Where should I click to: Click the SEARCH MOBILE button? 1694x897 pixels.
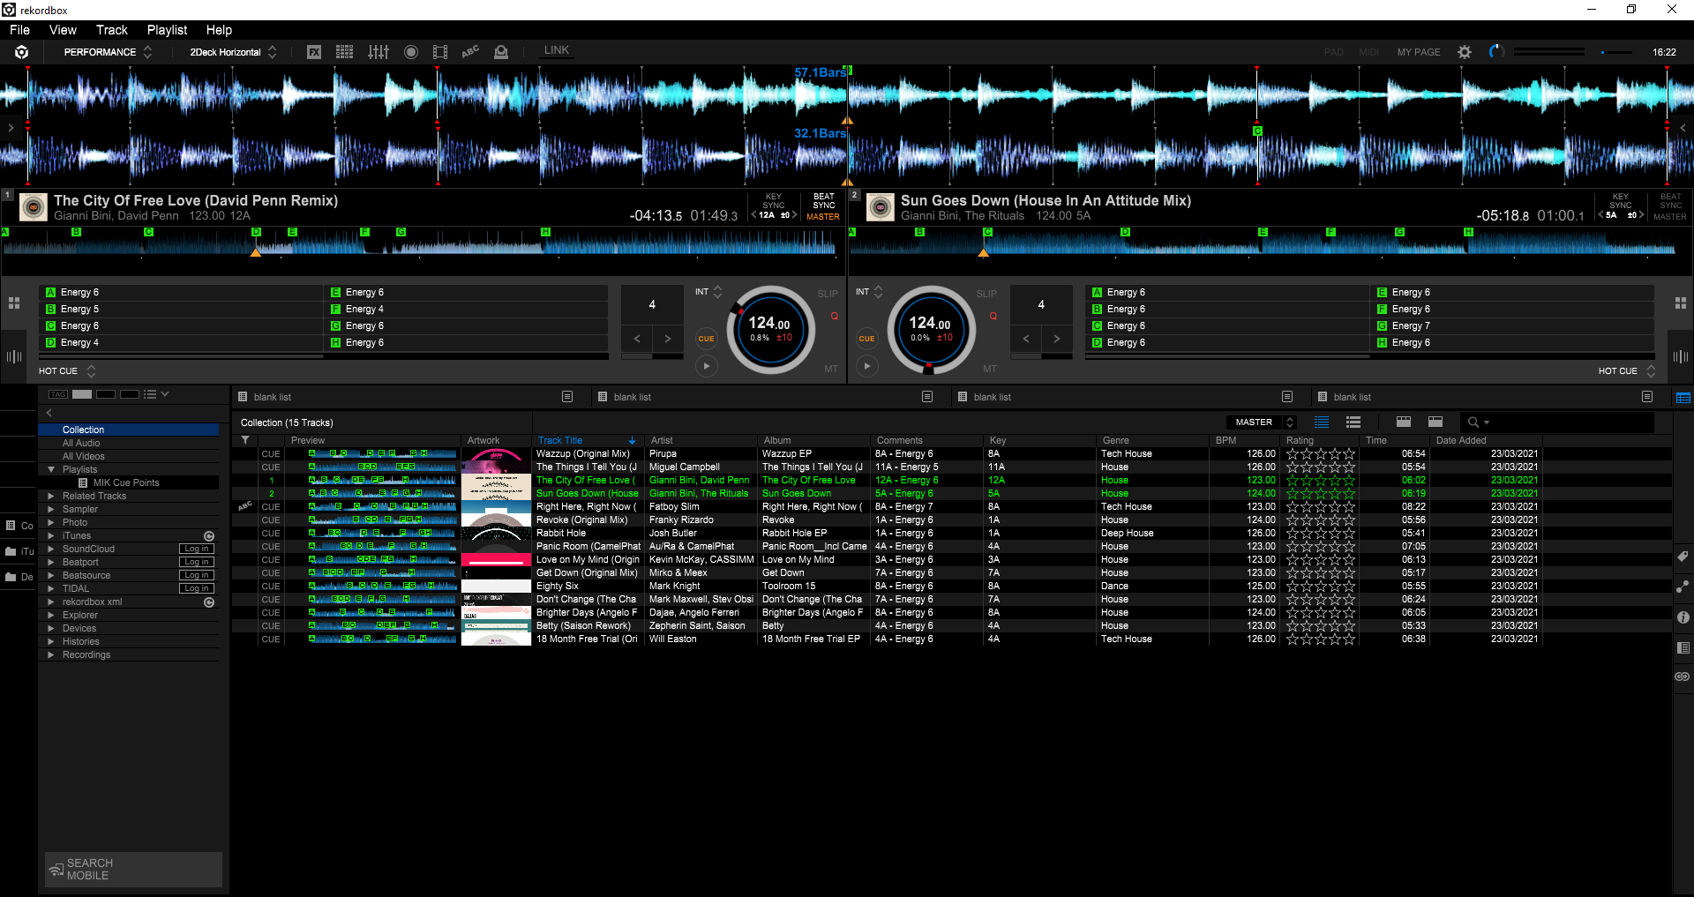(131, 869)
